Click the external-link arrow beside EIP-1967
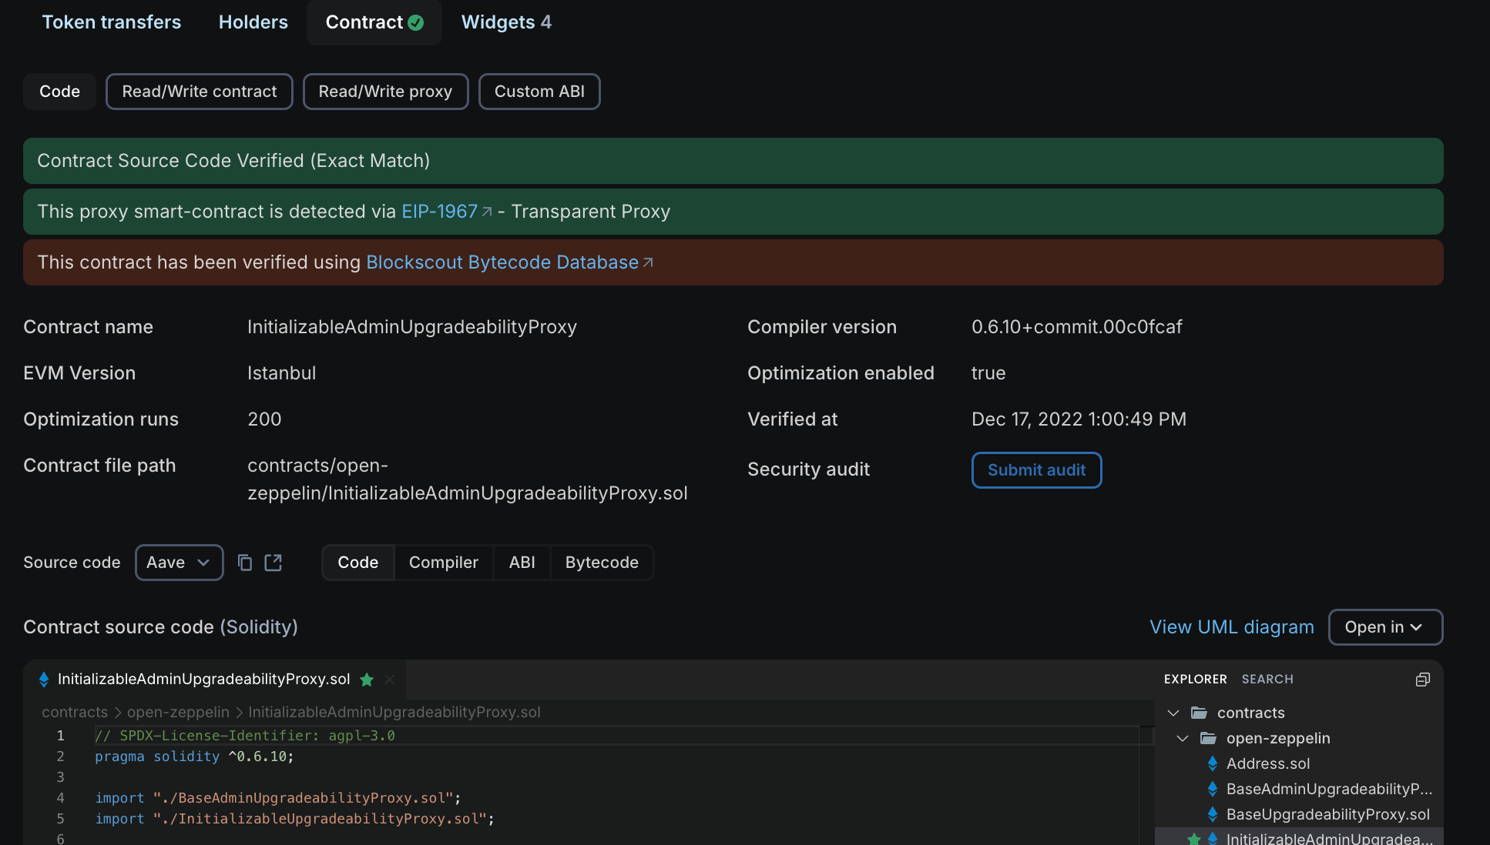 point(486,210)
